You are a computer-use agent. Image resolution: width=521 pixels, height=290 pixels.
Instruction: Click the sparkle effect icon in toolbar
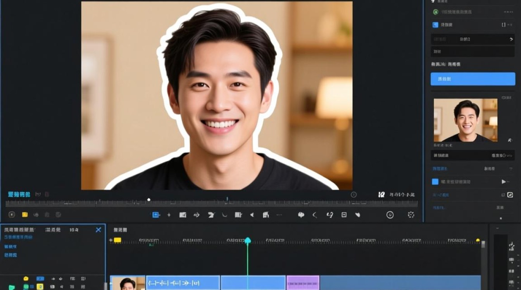point(169,215)
